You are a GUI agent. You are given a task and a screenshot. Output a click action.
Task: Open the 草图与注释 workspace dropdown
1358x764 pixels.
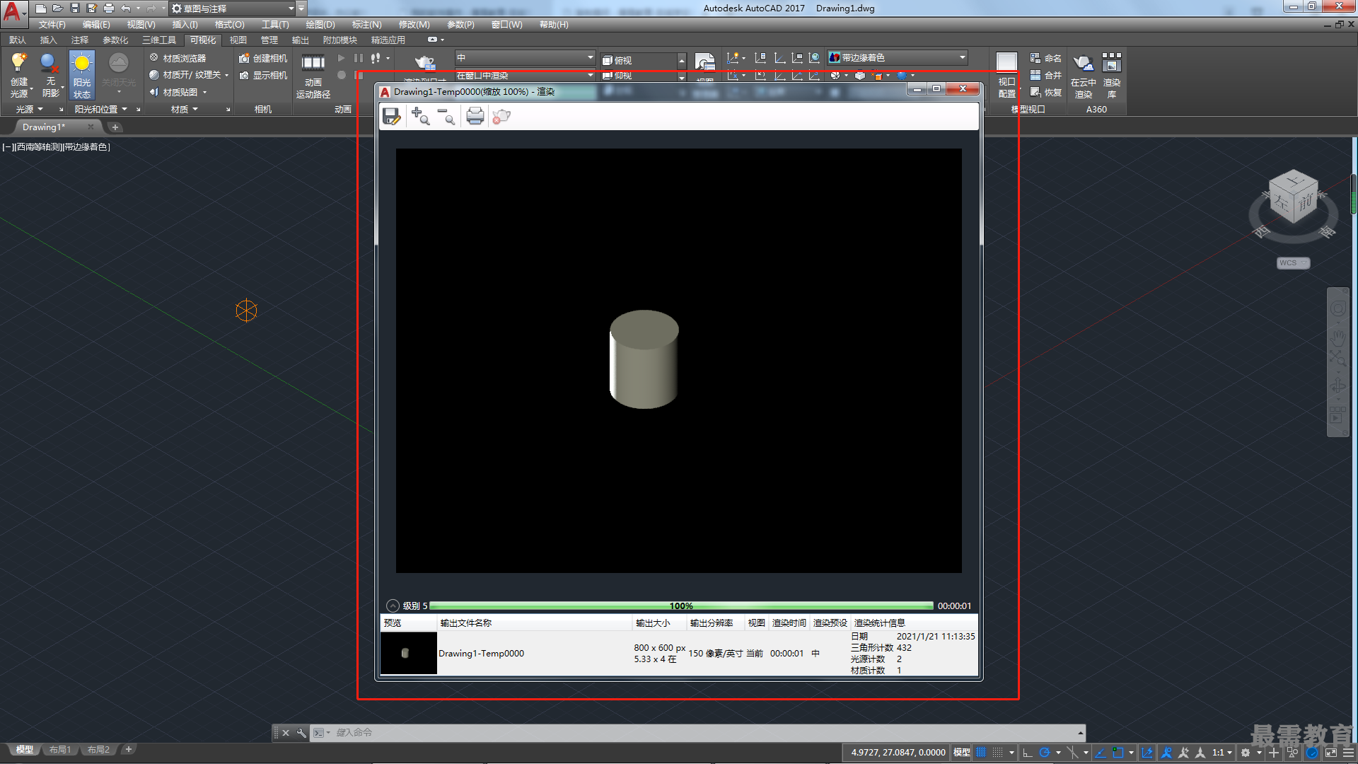pos(233,8)
